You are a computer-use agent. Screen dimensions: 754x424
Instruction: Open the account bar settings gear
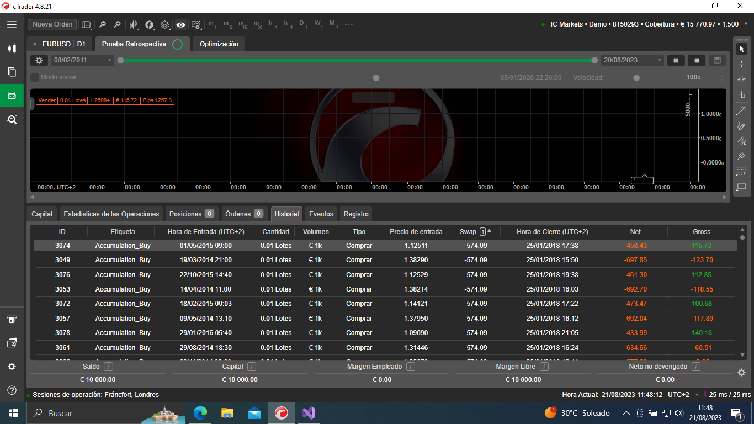coord(742,373)
